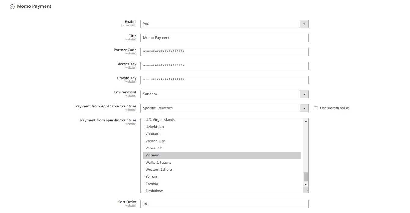Select Vanuatu in the country list

222,134
